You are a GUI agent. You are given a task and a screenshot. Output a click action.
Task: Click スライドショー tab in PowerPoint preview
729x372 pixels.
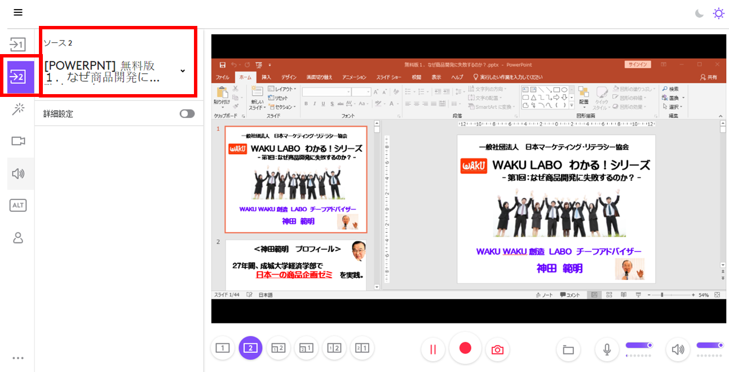pyautogui.click(x=389, y=77)
